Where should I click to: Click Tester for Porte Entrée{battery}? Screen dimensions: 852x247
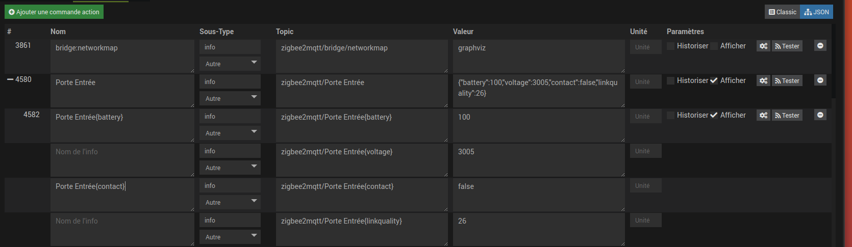coord(787,116)
